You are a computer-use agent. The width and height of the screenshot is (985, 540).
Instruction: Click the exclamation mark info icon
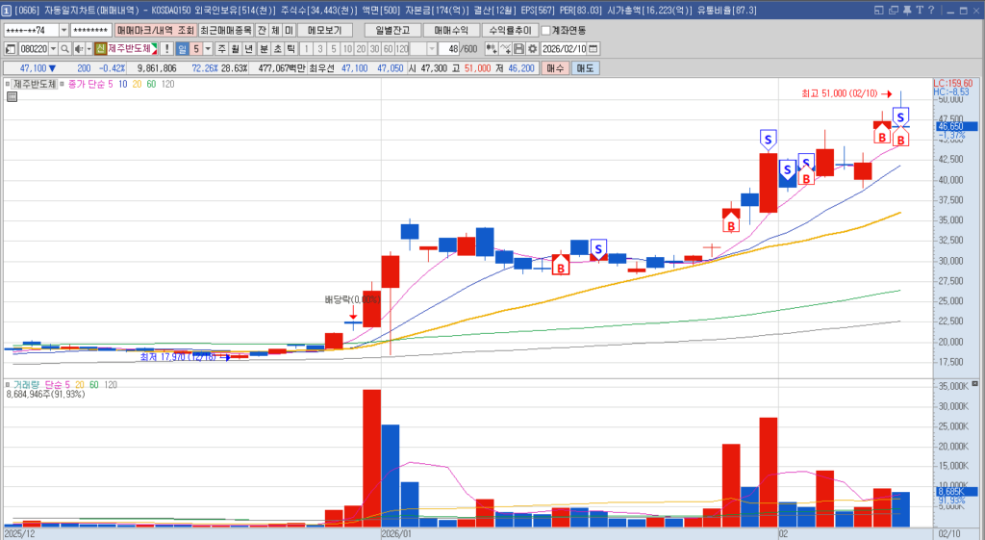pyautogui.click(x=166, y=49)
